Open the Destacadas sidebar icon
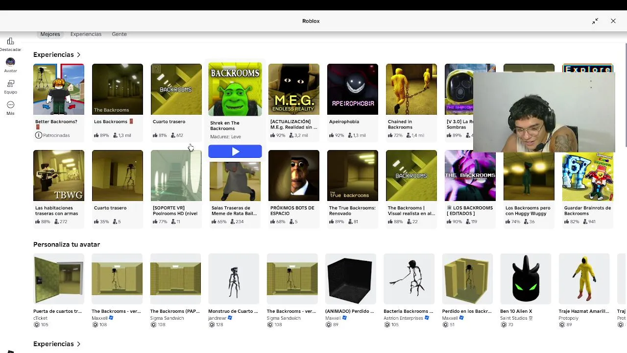Image resolution: width=627 pixels, height=353 pixels. (10, 41)
